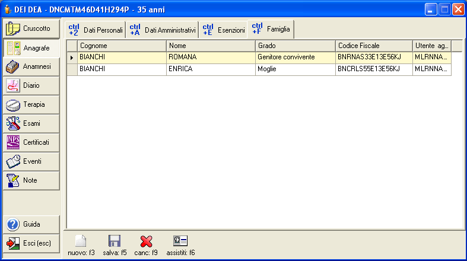The height and width of the screenshot is (261, 467).
Task: Open the Eventi clock icon
Action: click(x=14, y=161)
